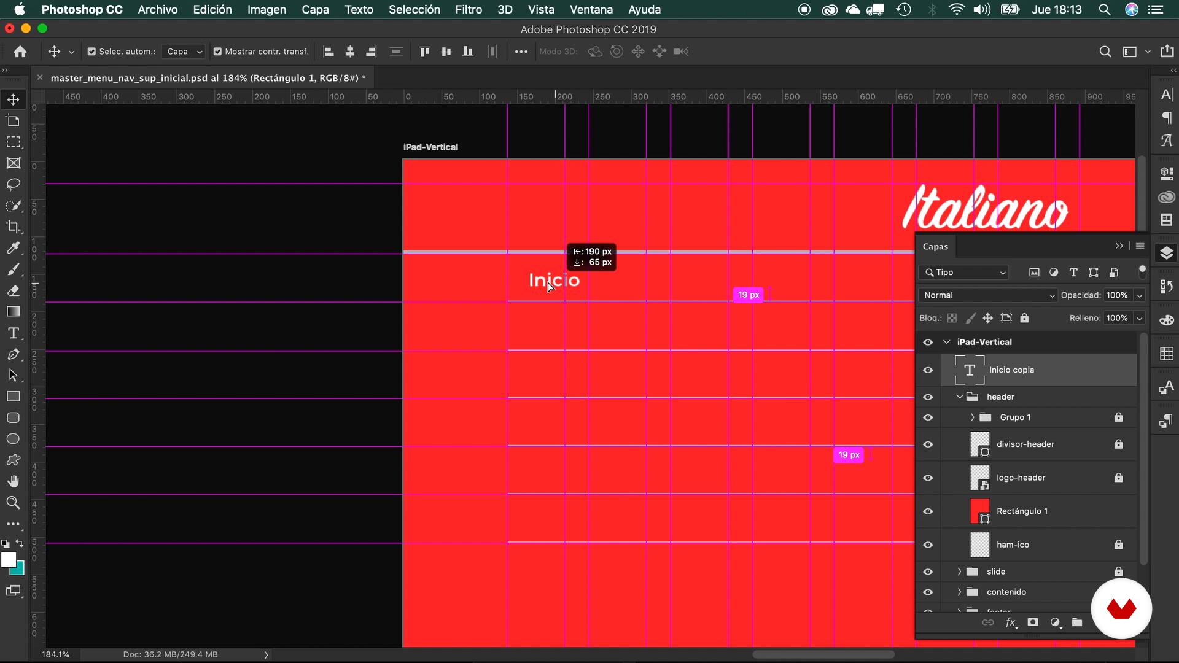This screenshot has width=1179, height=663.
Task: Add layer style fx in Capas panel
Action: click(x=1011, y=622)
